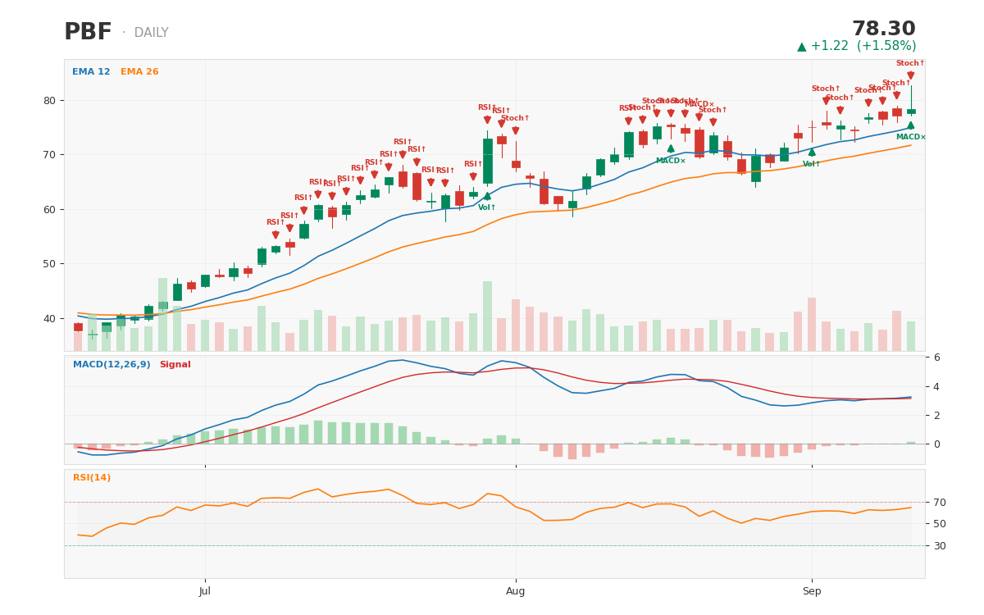984x615 pixels.
Task: Click the MACD(12,26,9) panel label
Action: (x=112, y=365)
